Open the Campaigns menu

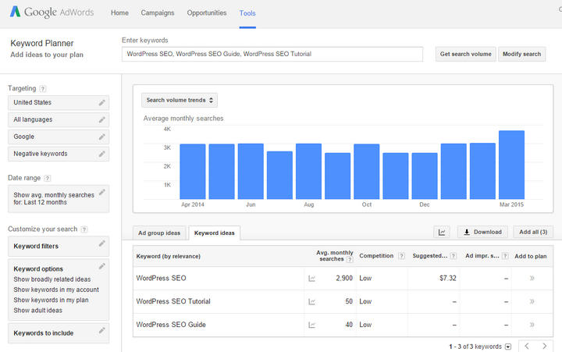coord(158,13)
